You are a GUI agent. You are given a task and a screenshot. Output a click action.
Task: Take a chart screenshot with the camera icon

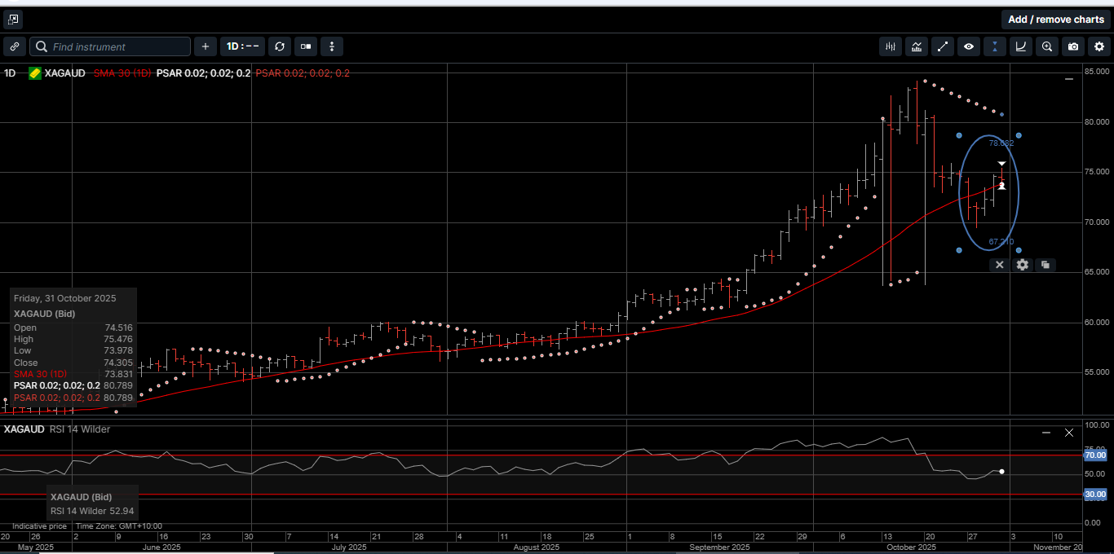(1073, 46)
